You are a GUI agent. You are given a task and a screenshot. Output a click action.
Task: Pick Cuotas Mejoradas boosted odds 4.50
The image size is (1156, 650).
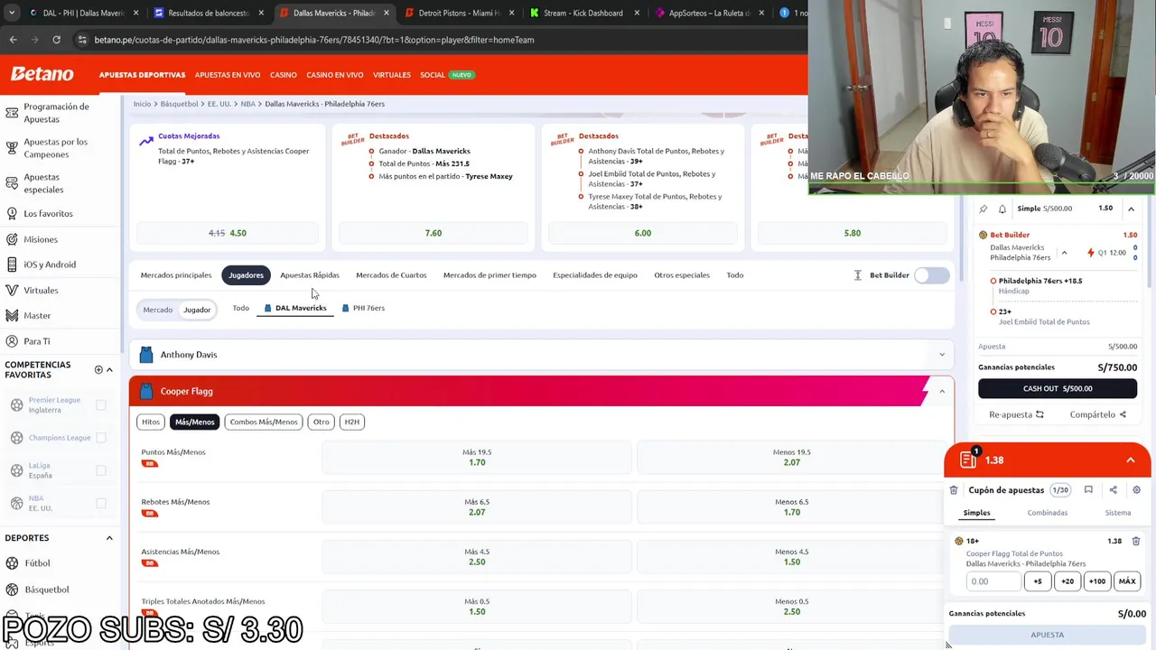click(228, 233)
